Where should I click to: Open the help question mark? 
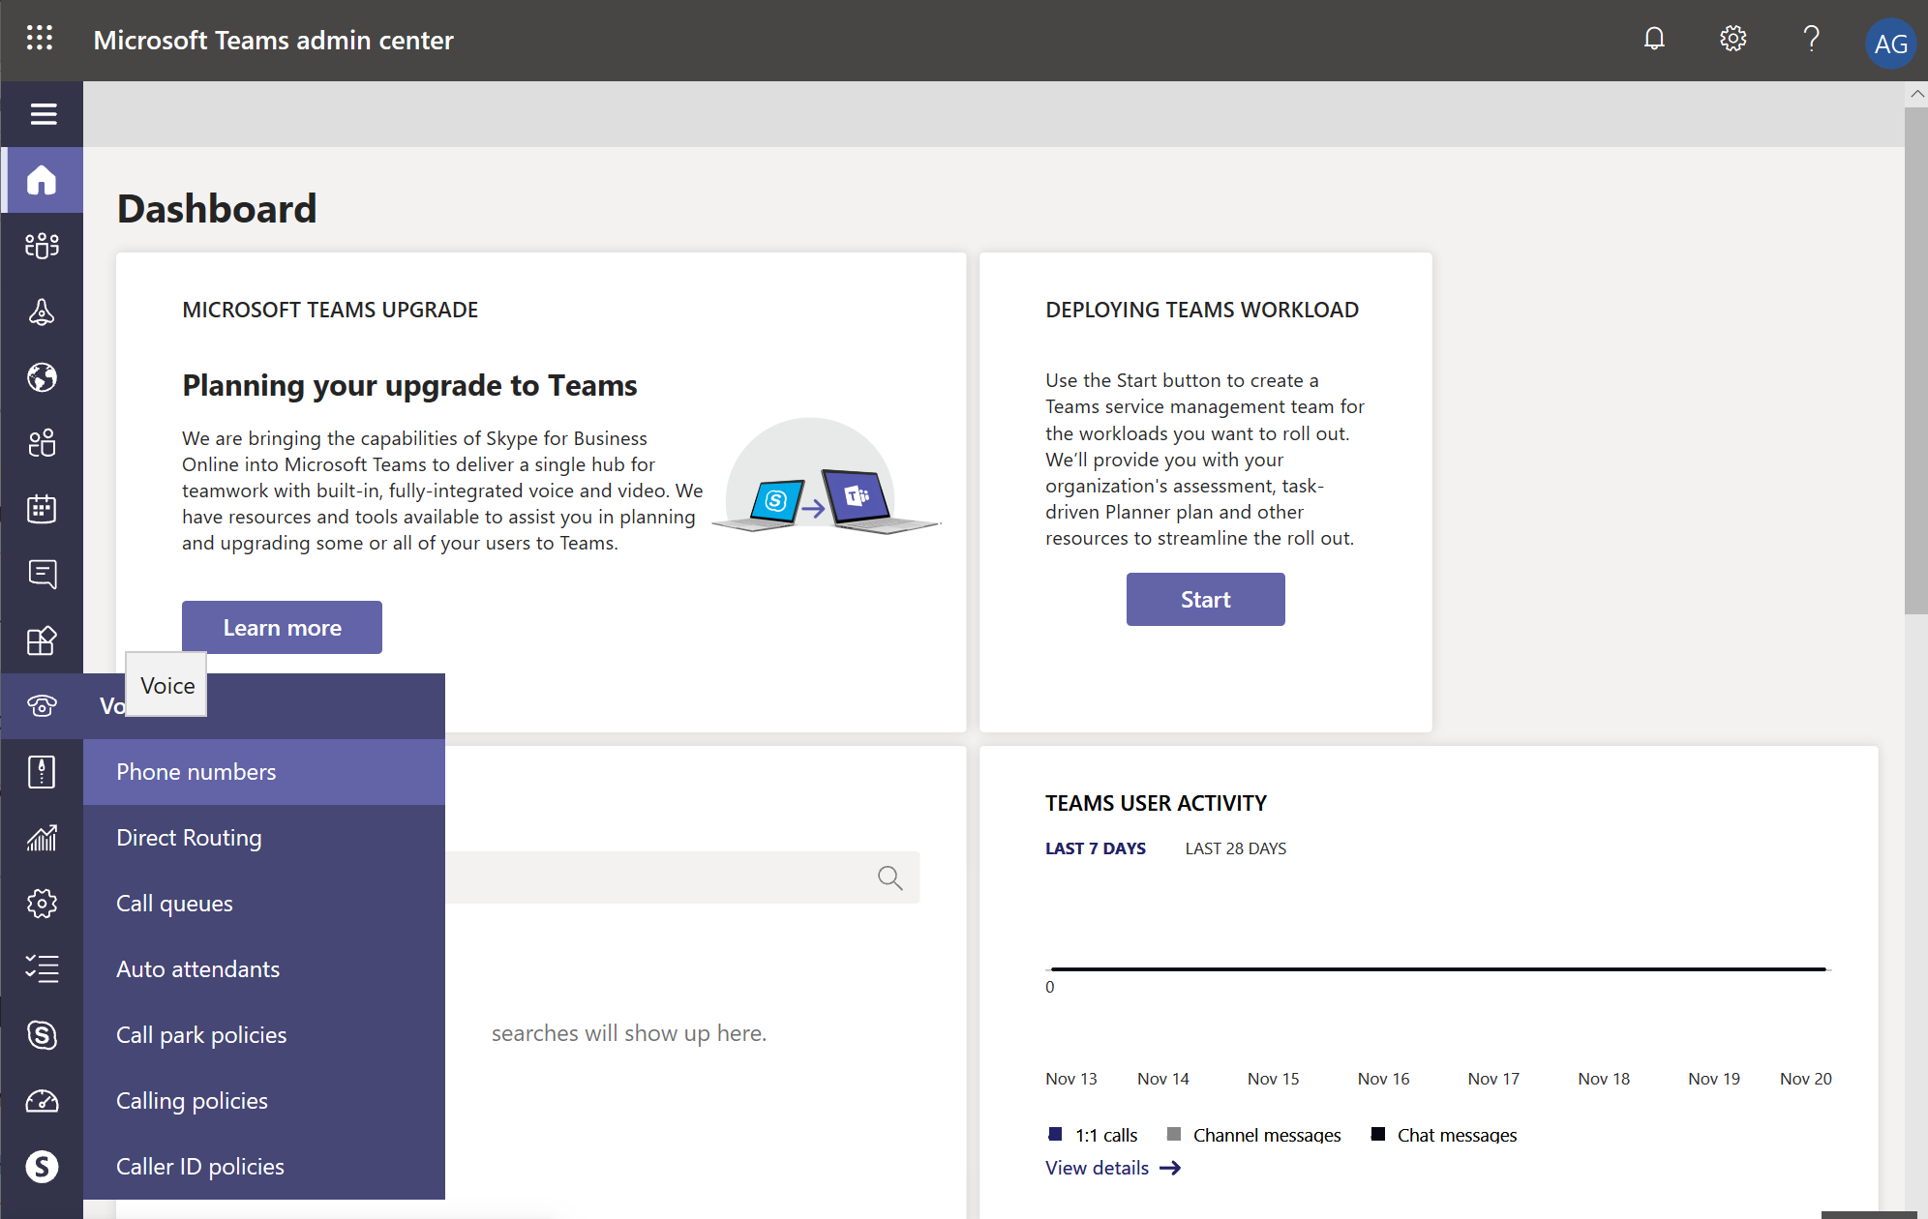click(1811, 39)
